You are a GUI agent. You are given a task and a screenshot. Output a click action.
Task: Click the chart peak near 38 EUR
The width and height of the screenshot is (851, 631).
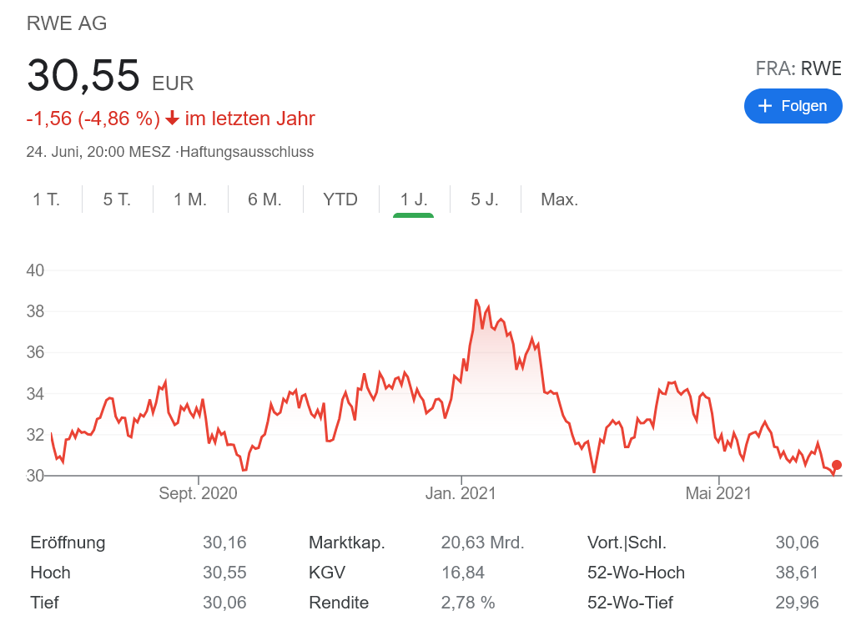[476, 300]
